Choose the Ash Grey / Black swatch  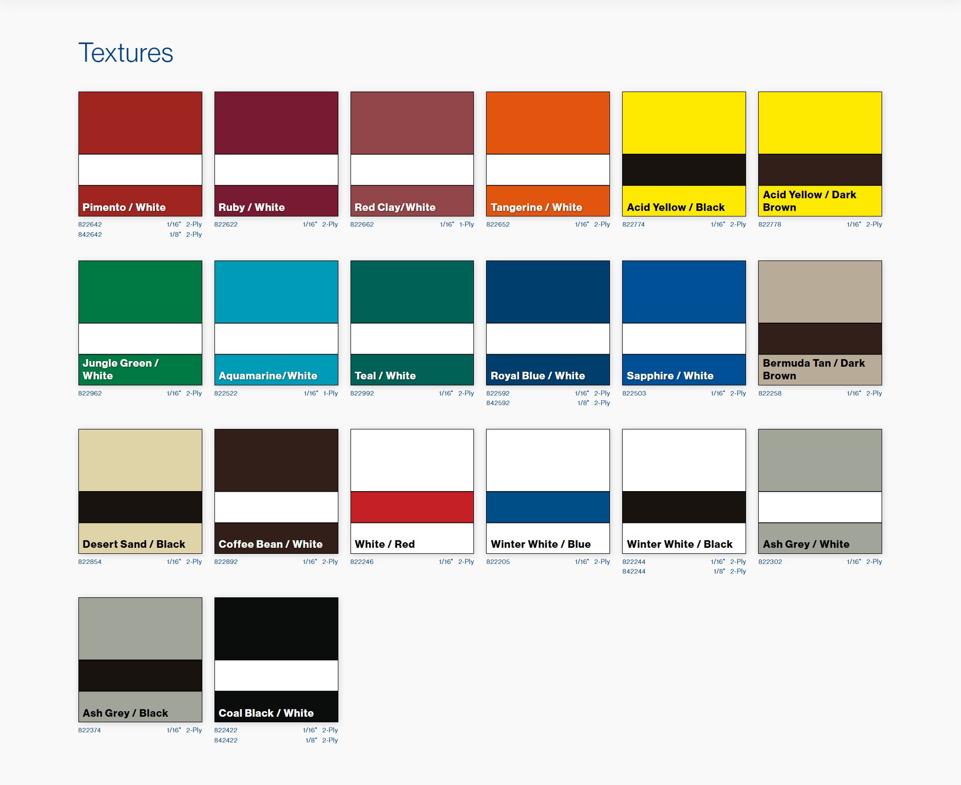pos(140,660)
